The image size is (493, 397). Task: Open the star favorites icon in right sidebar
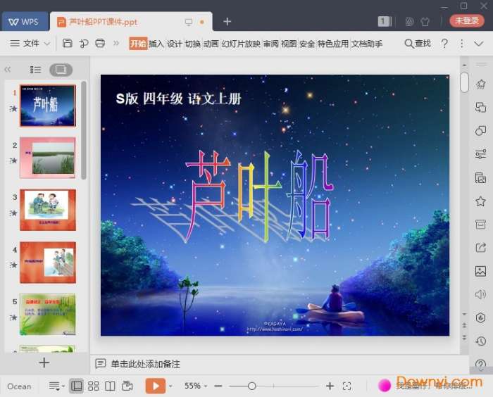tap(480, 201)
